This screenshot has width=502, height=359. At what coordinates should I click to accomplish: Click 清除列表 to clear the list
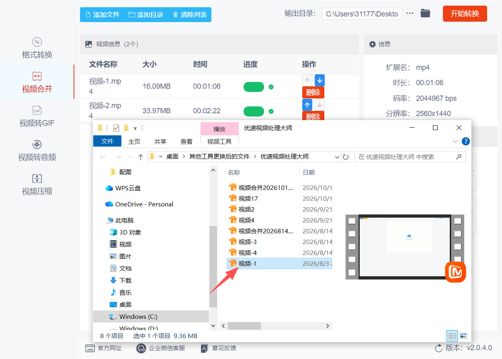tap(189, 14)
